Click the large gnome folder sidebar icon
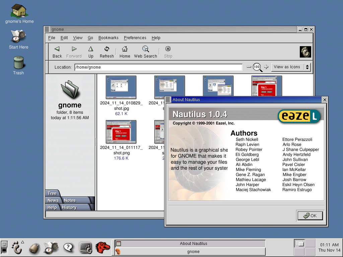The image size is (343, 257). coord(70,89)
